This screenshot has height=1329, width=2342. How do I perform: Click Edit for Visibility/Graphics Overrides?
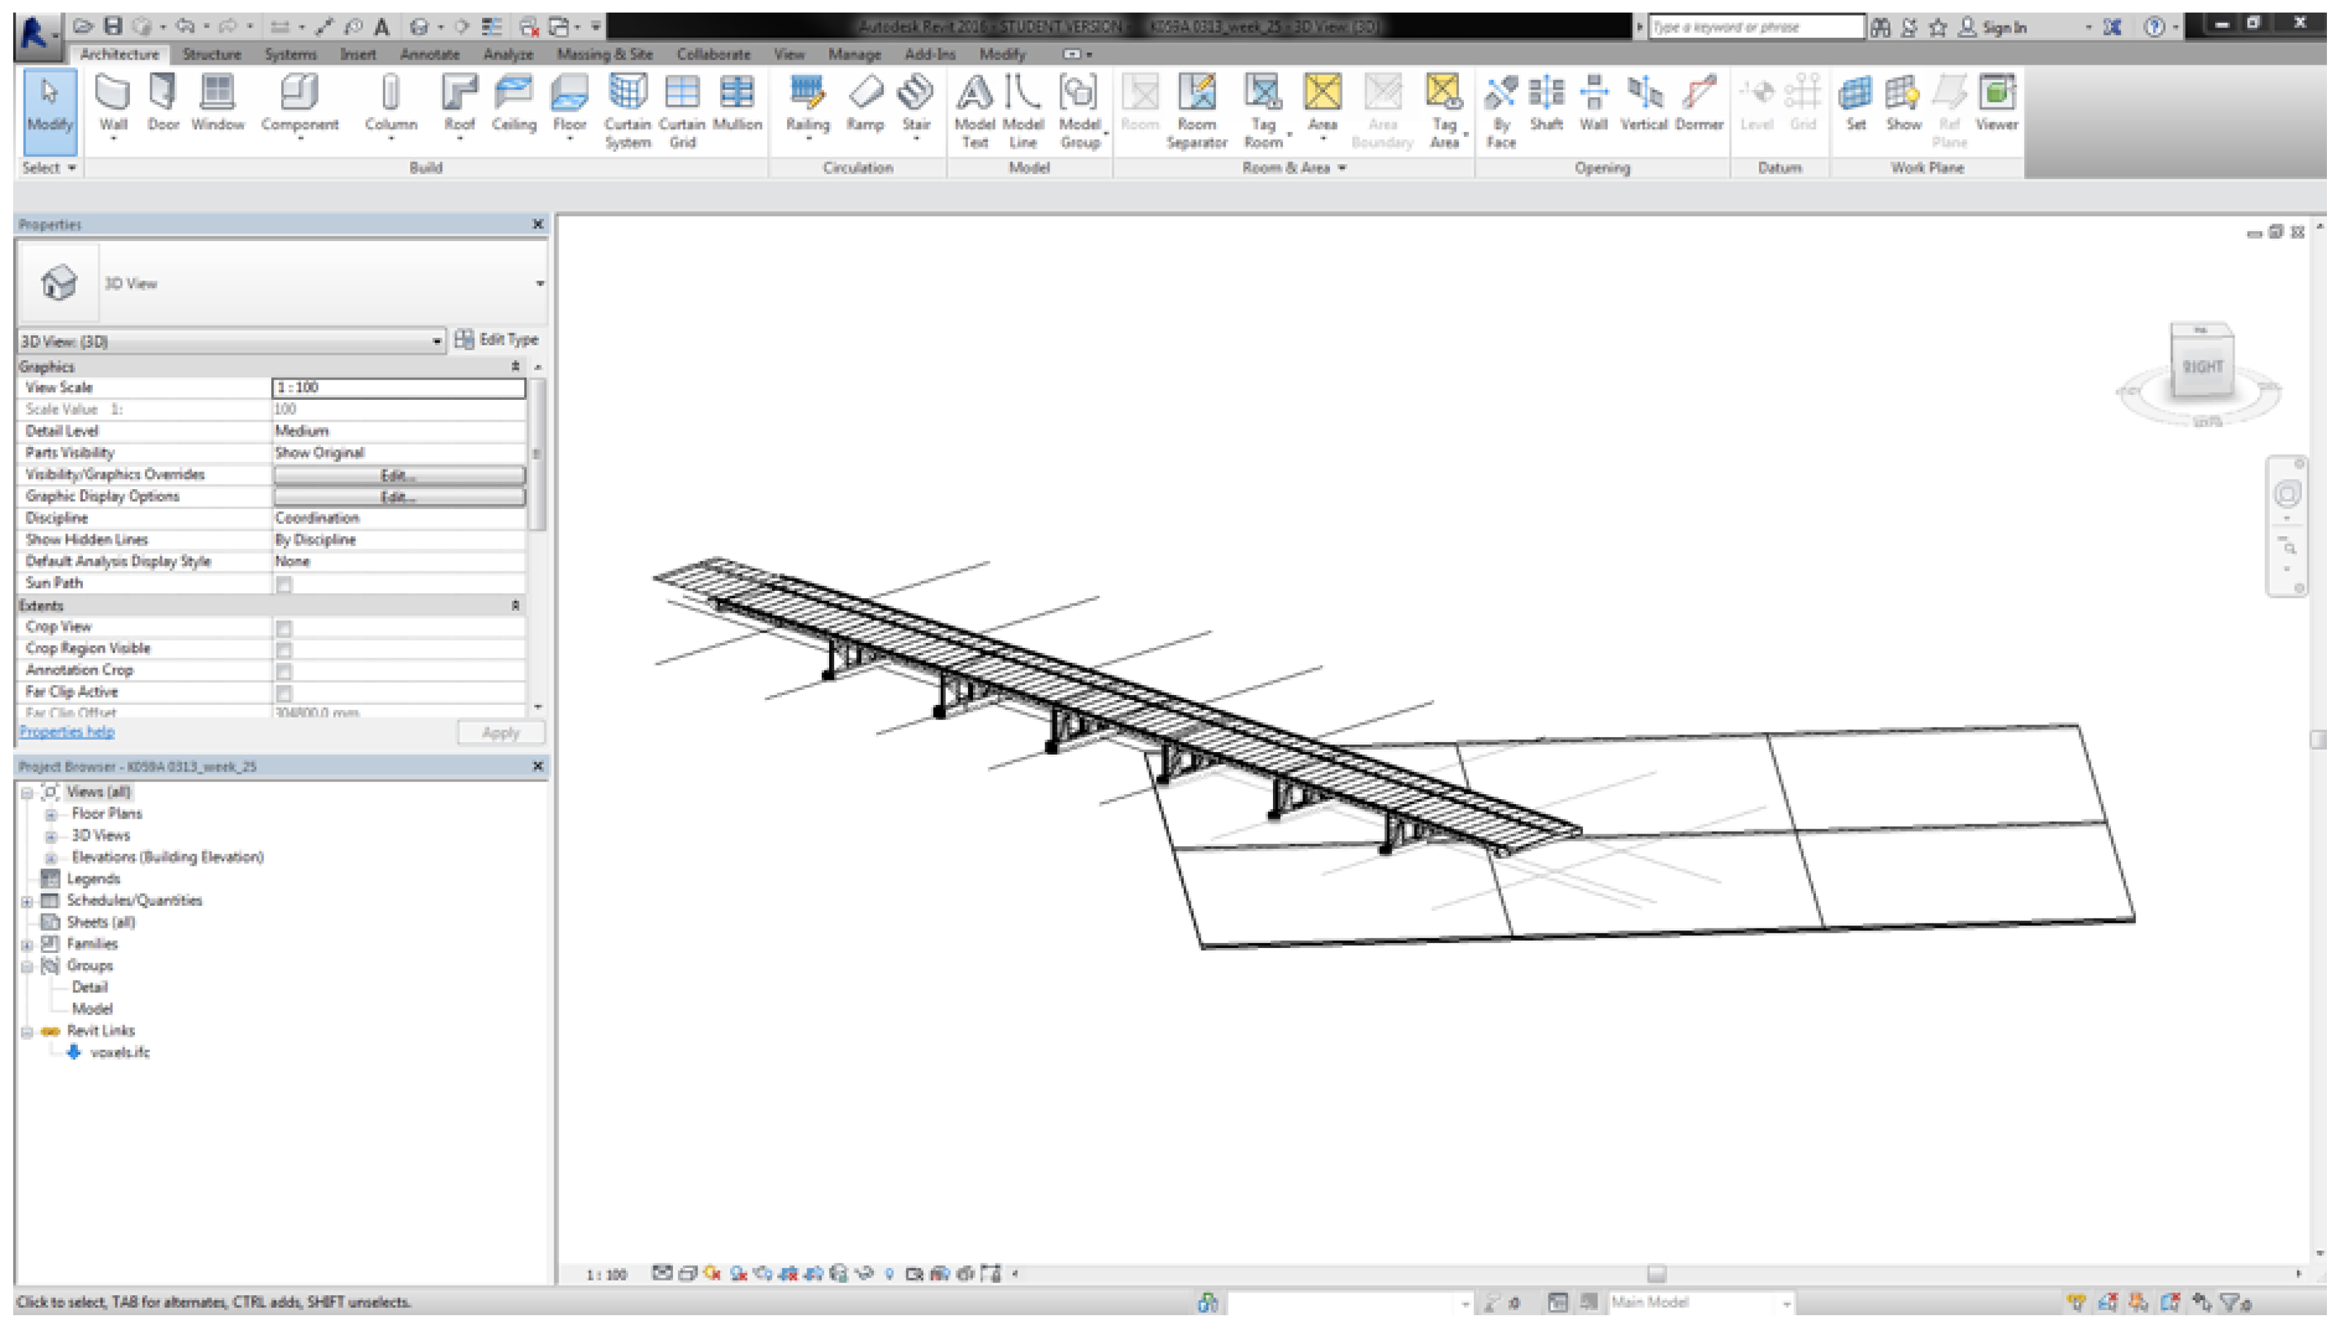click(x=399, y=475)
